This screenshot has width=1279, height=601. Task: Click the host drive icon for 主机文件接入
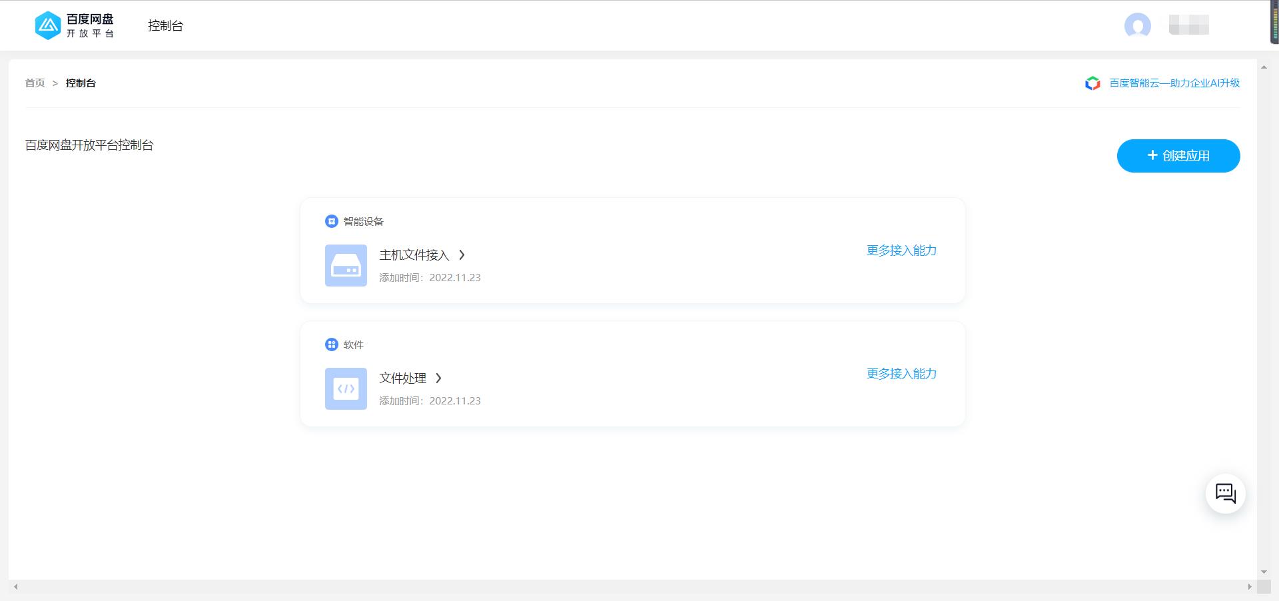tap(346, 265)
